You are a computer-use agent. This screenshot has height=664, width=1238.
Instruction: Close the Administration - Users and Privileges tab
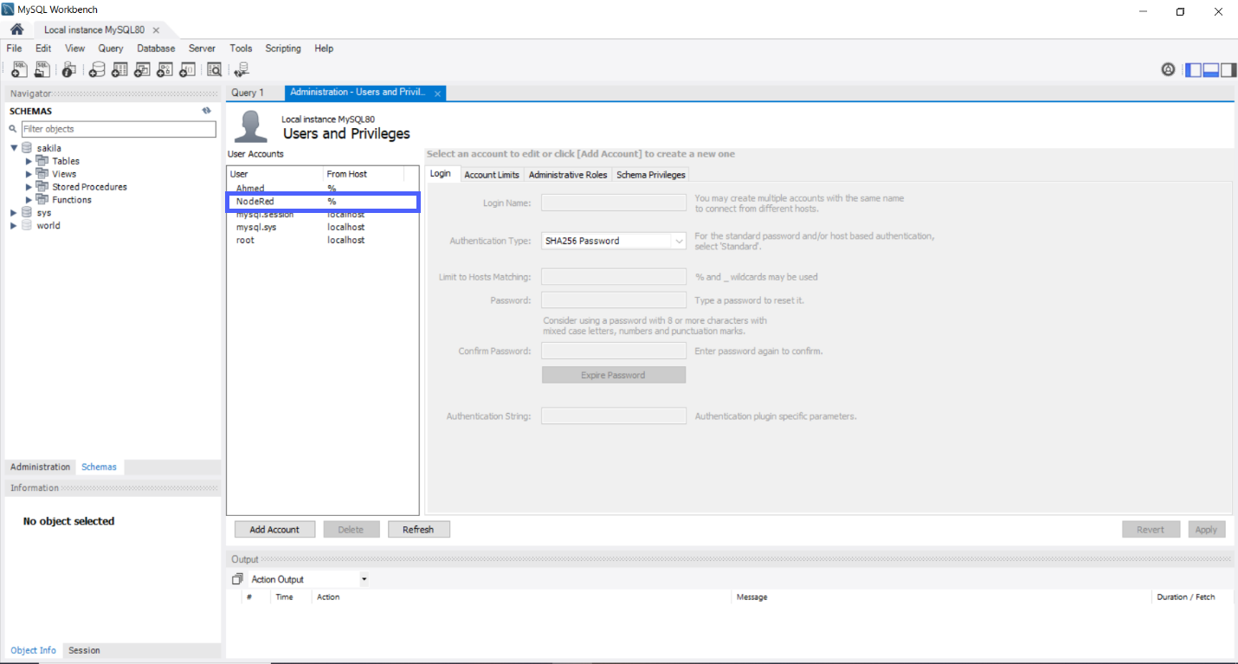coord(437,93)
